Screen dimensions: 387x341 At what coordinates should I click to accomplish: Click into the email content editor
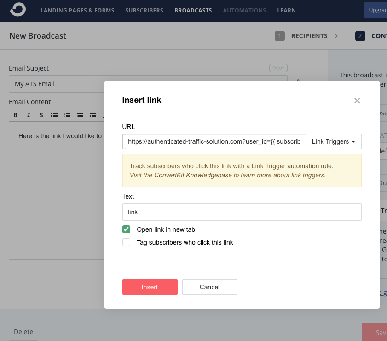tap(56, 190)
